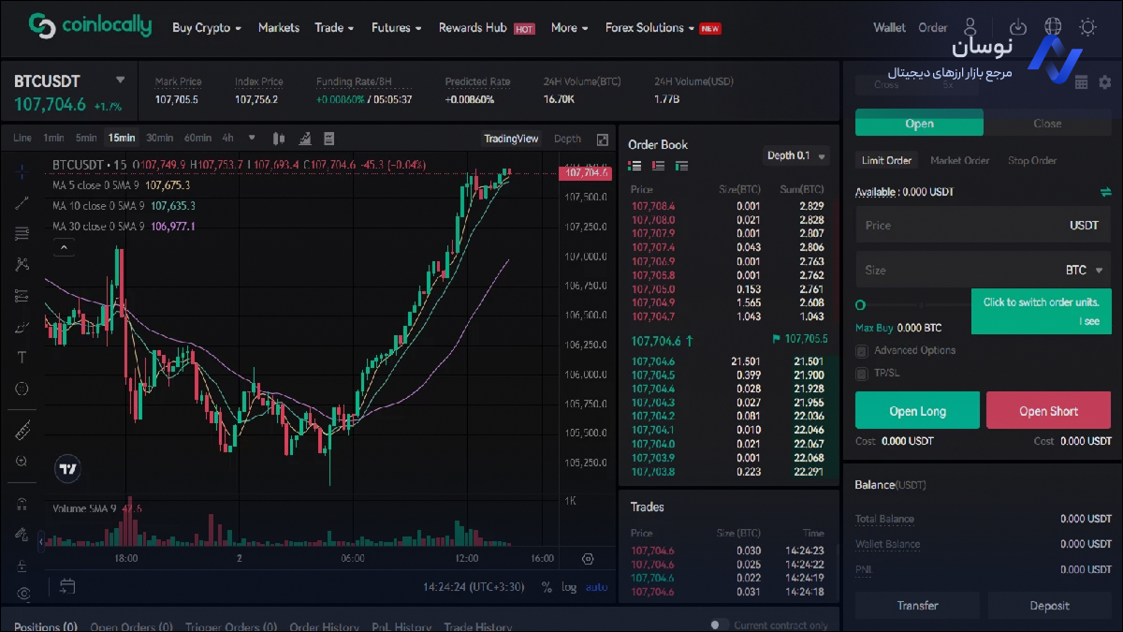Expand chart to fullscreen icon
Image resolution: width=1123 pixels, height=632 pixels.
pos(602,140)
